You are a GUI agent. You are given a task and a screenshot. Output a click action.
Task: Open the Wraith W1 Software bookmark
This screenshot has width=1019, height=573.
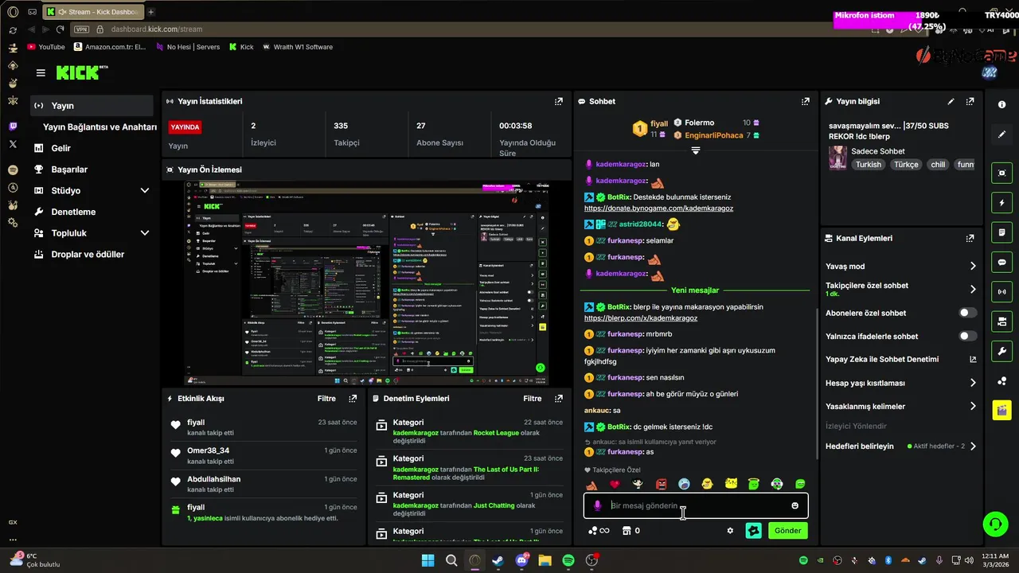[x=297, y=47]
